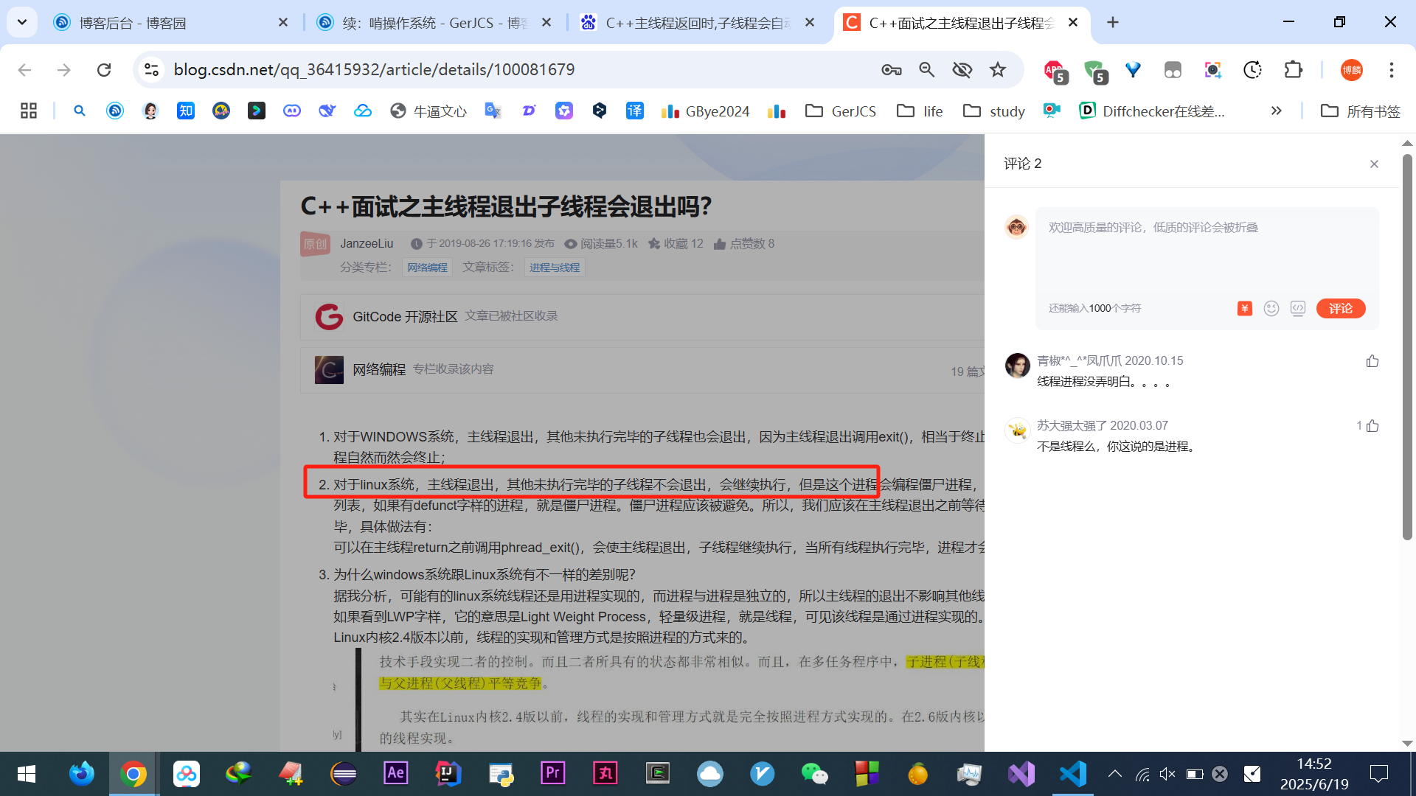Click the password key icon in the address bar
The image size is (1416, 796).
(891, 69)
